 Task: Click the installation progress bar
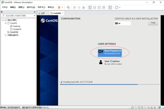[x=110, y=84]
